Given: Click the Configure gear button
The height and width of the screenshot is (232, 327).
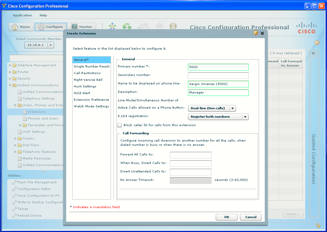Looking at the screenshot, I should click(51, 27).
